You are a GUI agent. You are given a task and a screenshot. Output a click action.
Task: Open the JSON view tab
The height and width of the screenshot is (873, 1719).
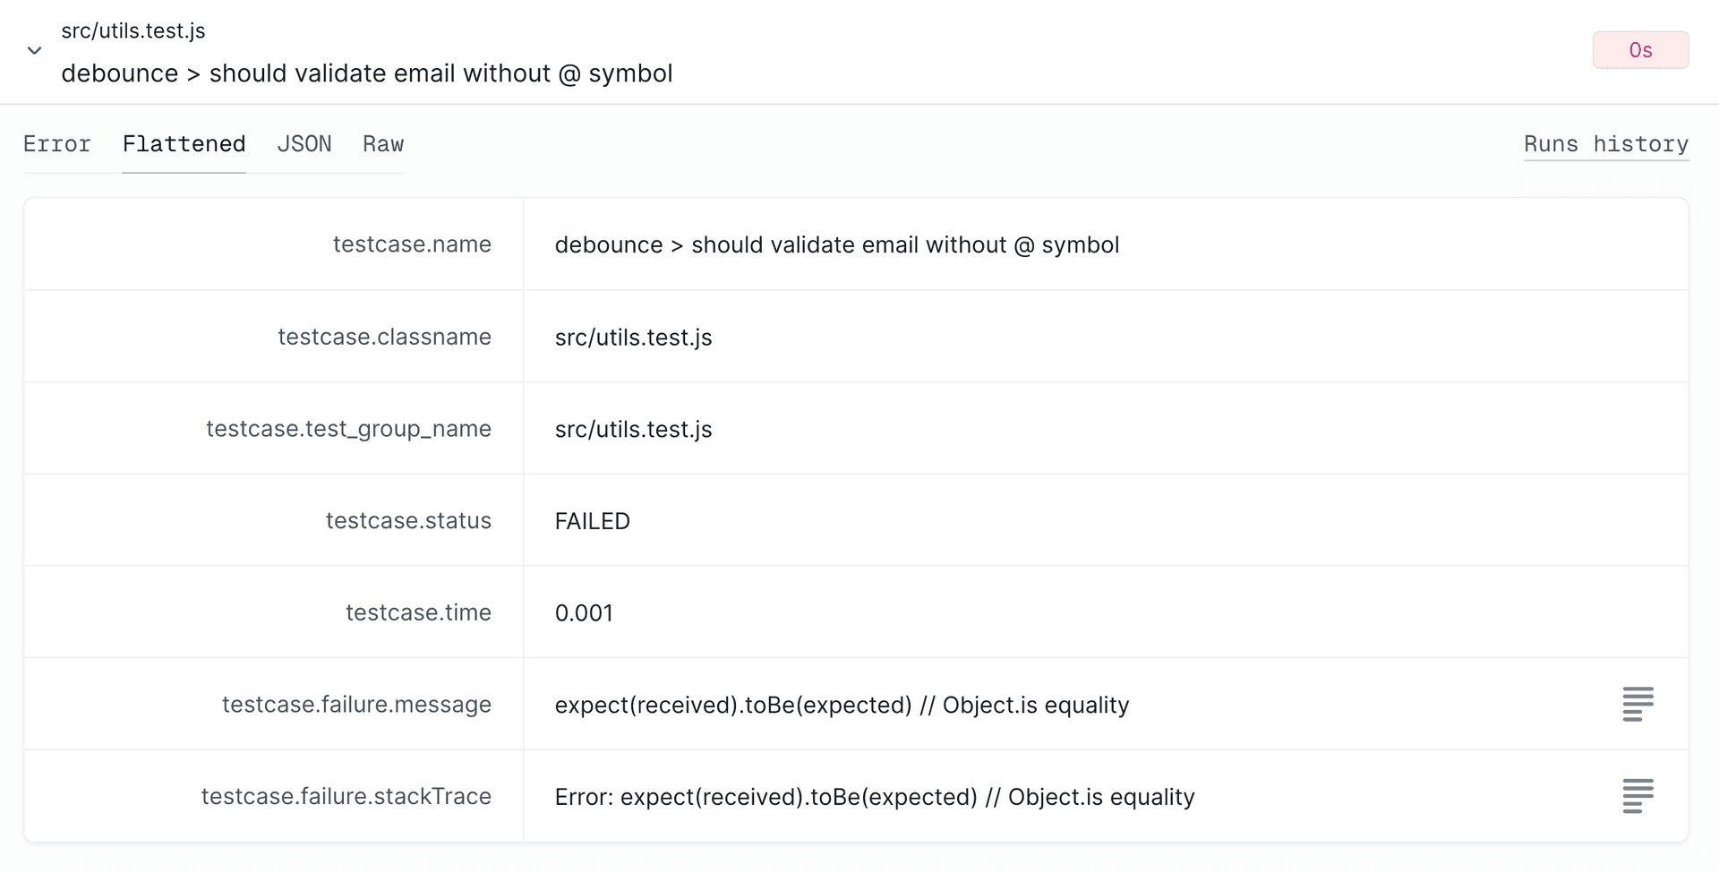pyautogui.click(x=304, y=143)
